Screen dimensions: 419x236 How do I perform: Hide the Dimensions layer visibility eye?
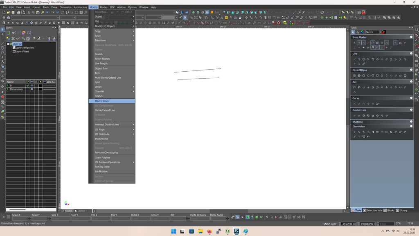point(32,89)
